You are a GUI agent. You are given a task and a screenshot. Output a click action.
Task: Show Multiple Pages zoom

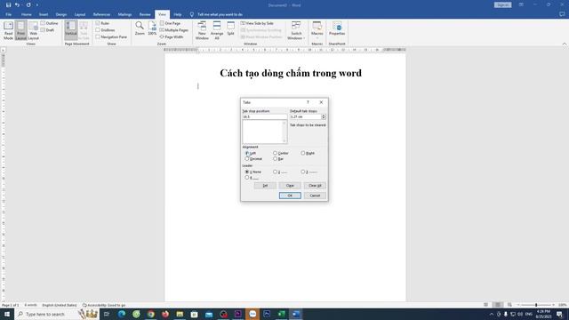174,30
